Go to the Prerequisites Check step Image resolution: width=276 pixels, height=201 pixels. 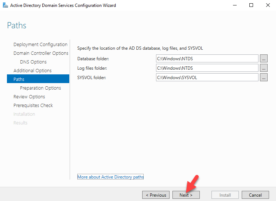pyautogui.click(x=33, y=106)
